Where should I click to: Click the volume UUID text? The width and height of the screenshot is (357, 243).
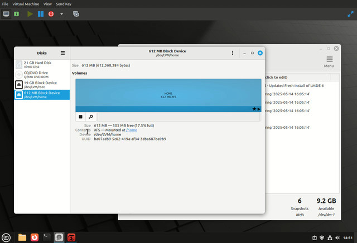(130, 139)
